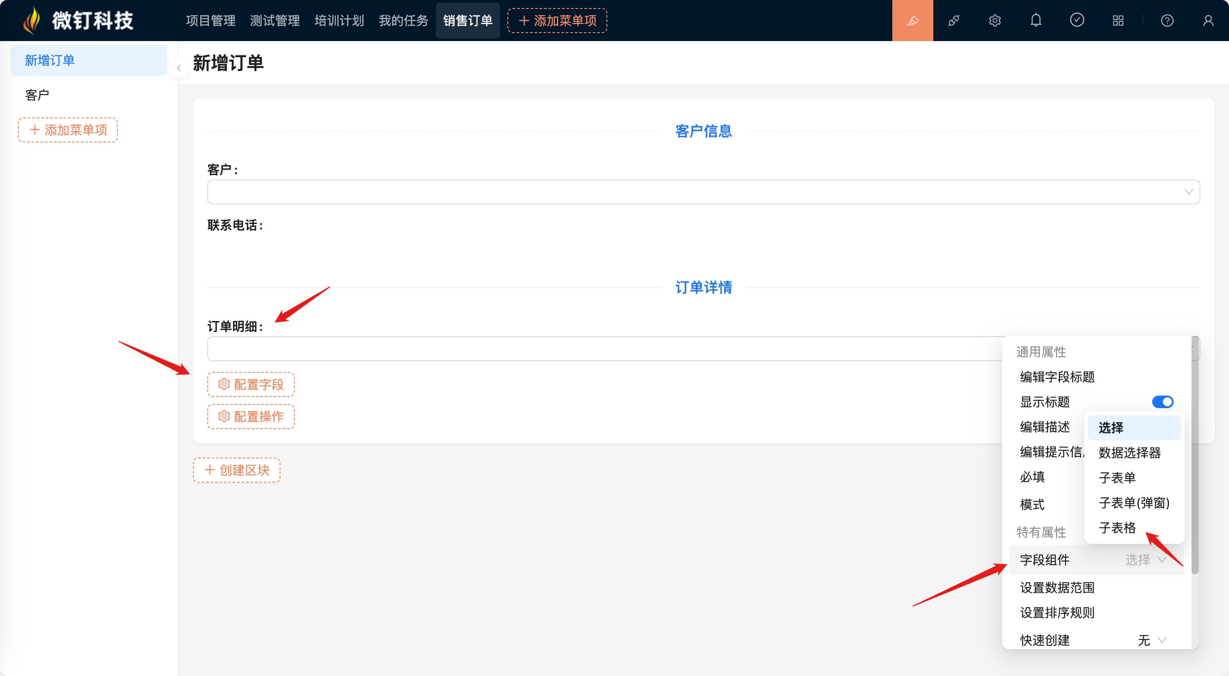Screen dimensions: 1229x676
Task: Click the UI editor highlighter icon
Action: [x=912, y=21]
